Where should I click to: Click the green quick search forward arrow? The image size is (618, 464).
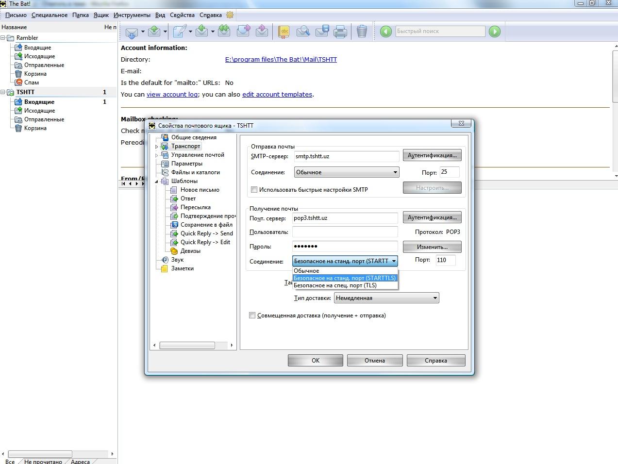[x=495, y=32]
